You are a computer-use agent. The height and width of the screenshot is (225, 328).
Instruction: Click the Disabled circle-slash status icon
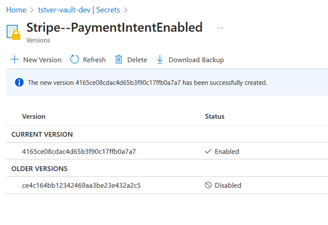pyautogui.click(x=208, y=185)
